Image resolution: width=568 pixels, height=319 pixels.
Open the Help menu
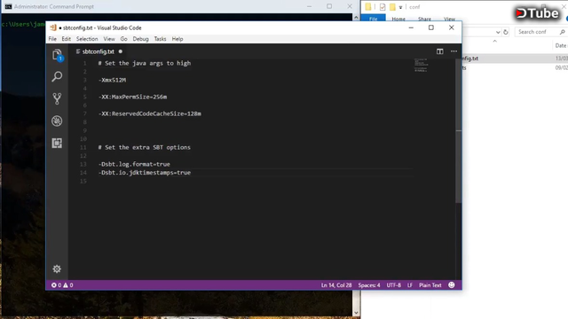tap(177, 39)
